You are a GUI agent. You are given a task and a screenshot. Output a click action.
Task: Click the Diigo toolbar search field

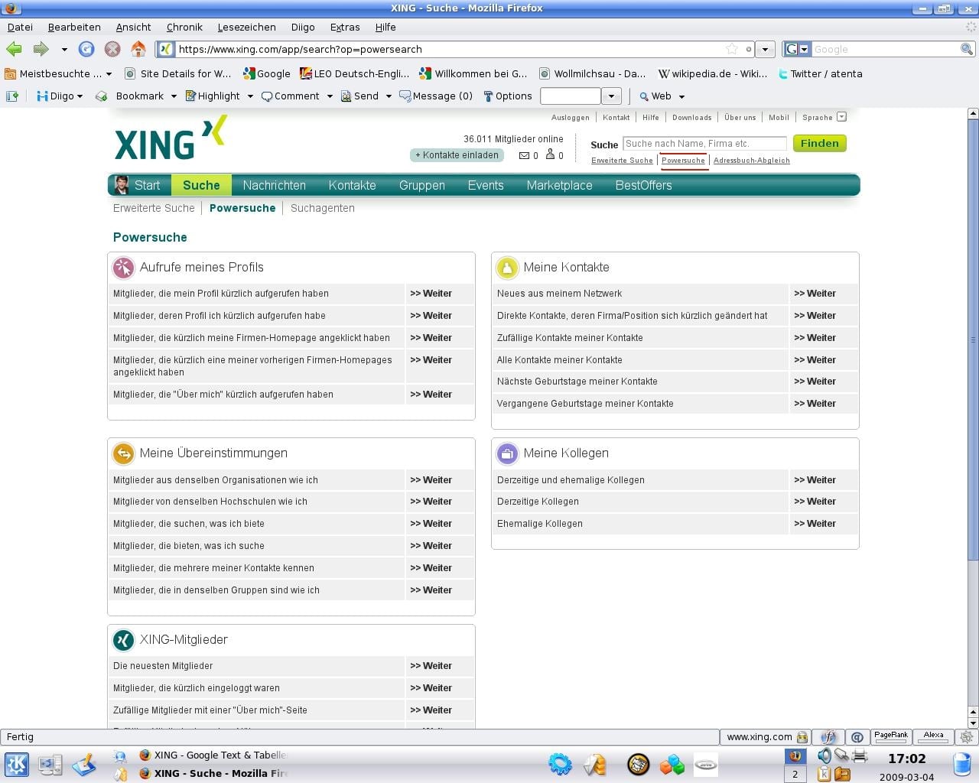point(571,96)
